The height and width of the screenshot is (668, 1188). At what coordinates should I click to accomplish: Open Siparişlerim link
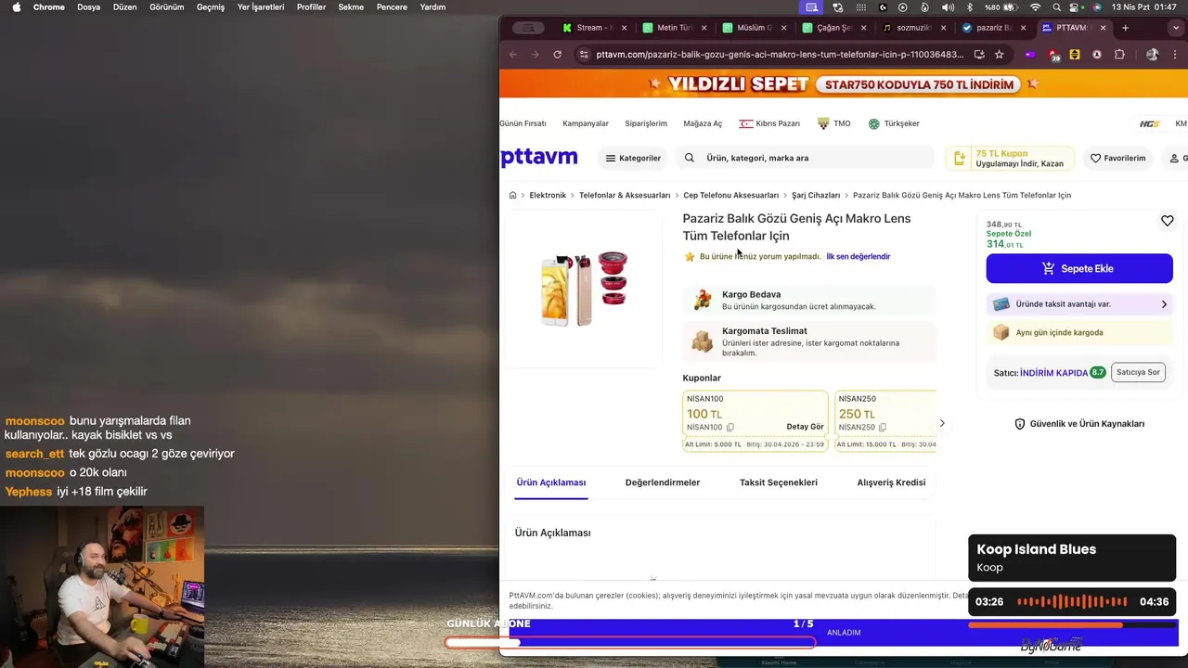[x=646, y=123]
